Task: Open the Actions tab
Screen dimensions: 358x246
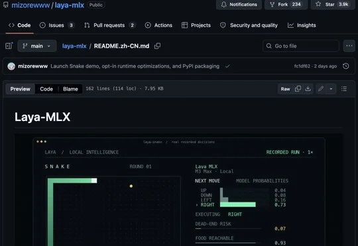Action: click(158, 25)
